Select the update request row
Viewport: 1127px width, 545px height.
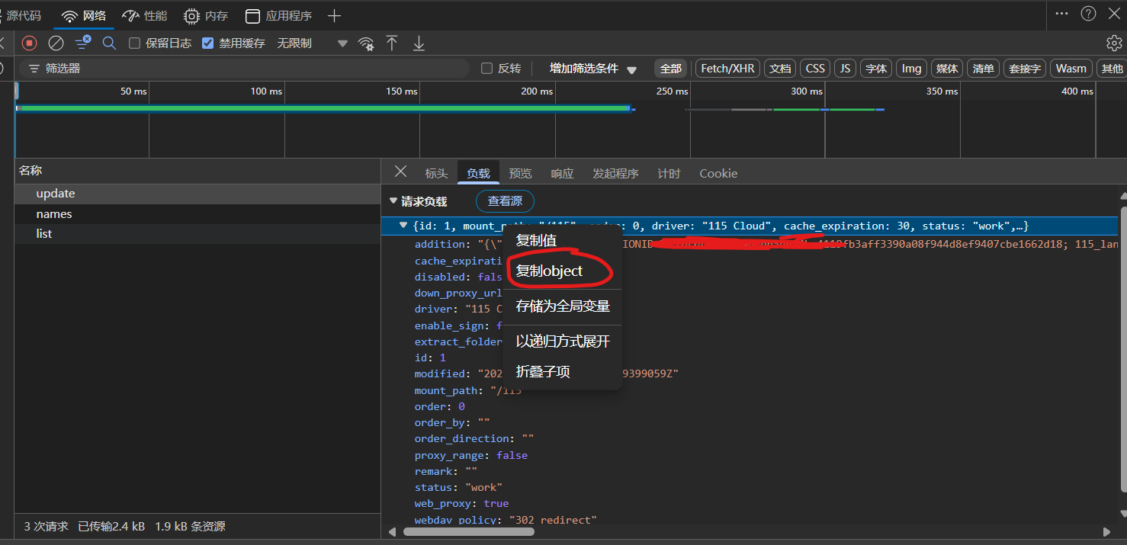click(197, 194)
